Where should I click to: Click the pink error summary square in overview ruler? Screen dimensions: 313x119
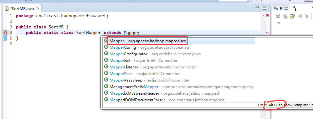tap(268, 16)
